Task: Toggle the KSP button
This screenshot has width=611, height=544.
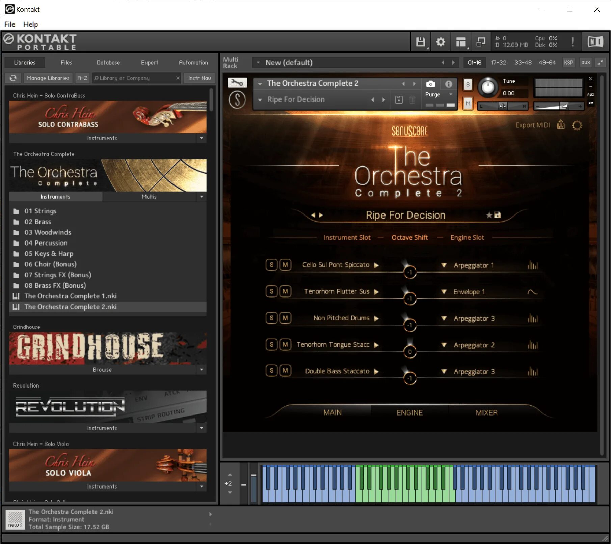Action: (568, 62)
